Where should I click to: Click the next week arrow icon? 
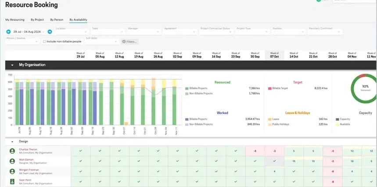(50, 32)
